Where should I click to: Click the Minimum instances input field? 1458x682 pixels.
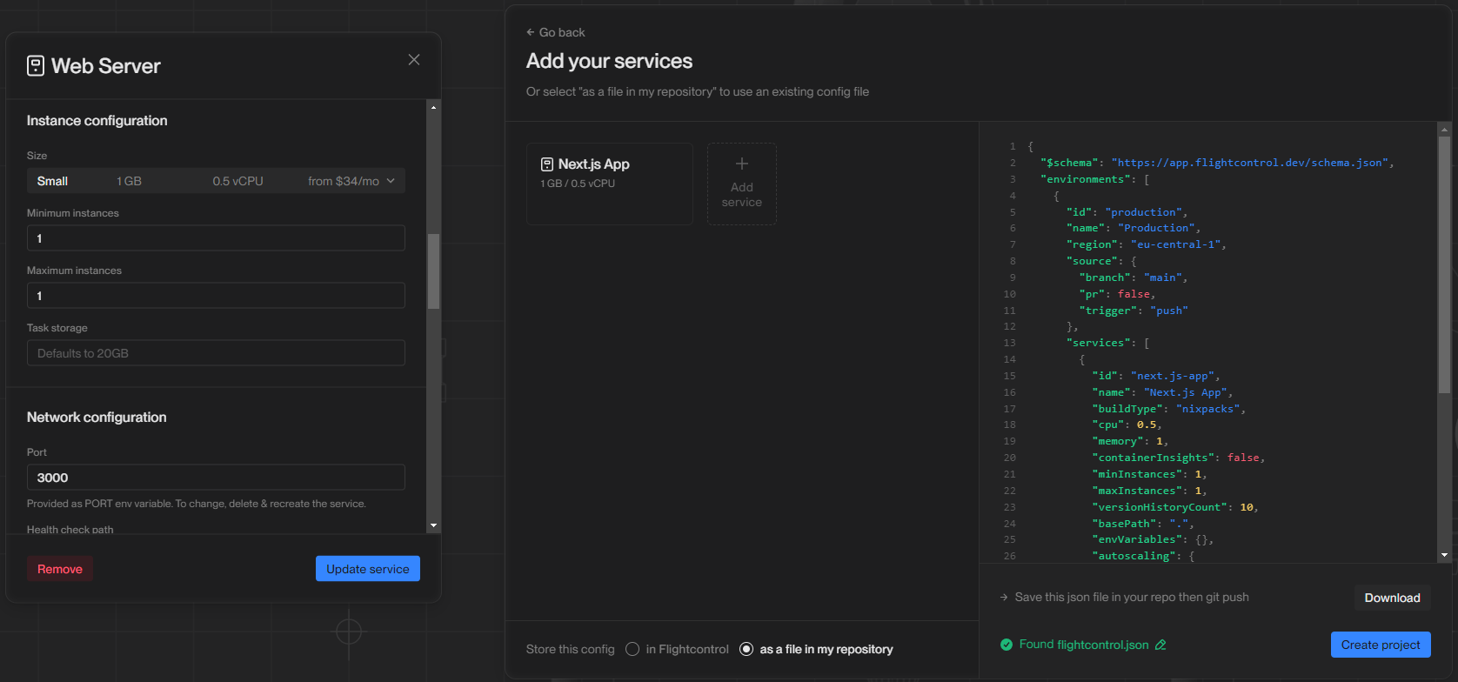(x=216, y=238)
